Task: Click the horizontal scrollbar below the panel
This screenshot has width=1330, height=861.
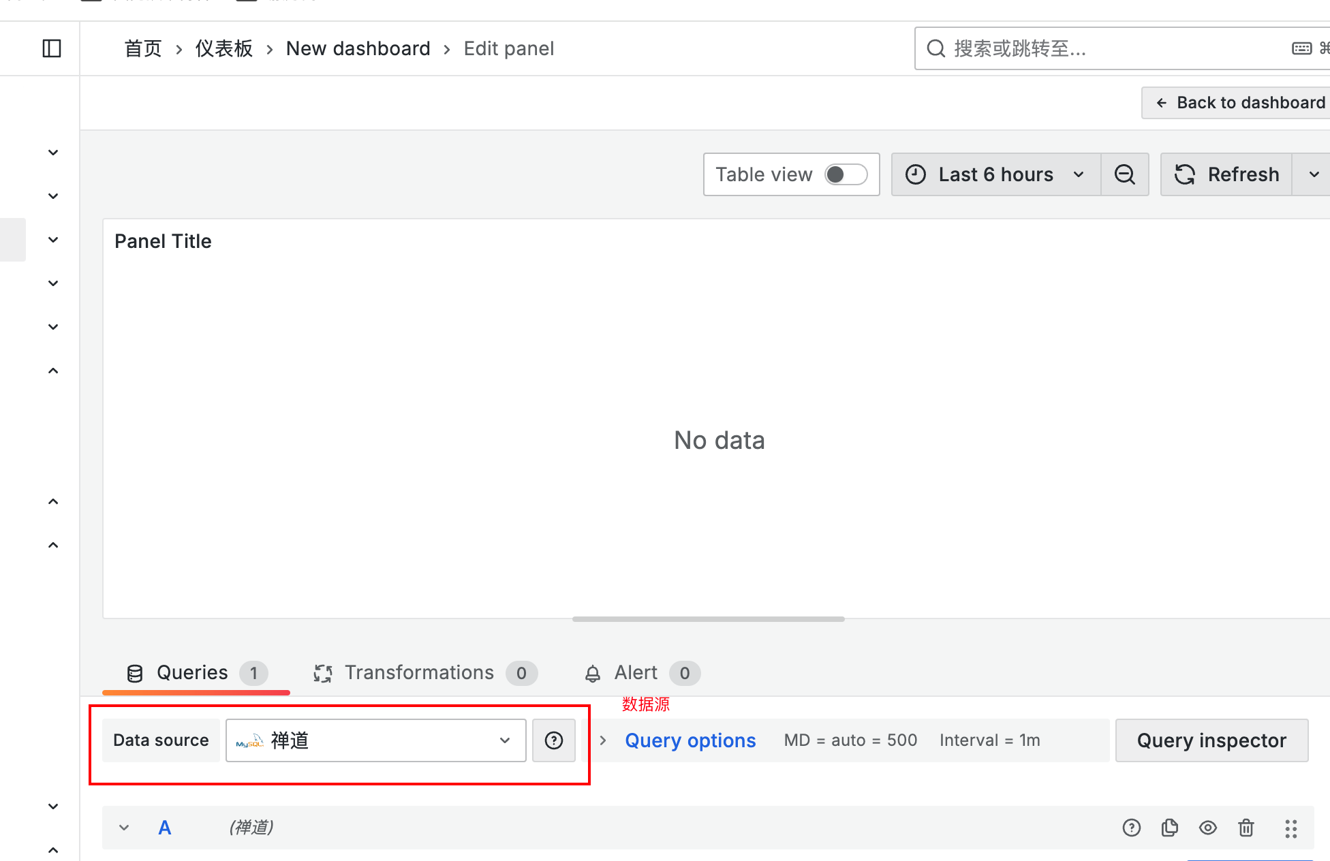Action: (709, 619)
